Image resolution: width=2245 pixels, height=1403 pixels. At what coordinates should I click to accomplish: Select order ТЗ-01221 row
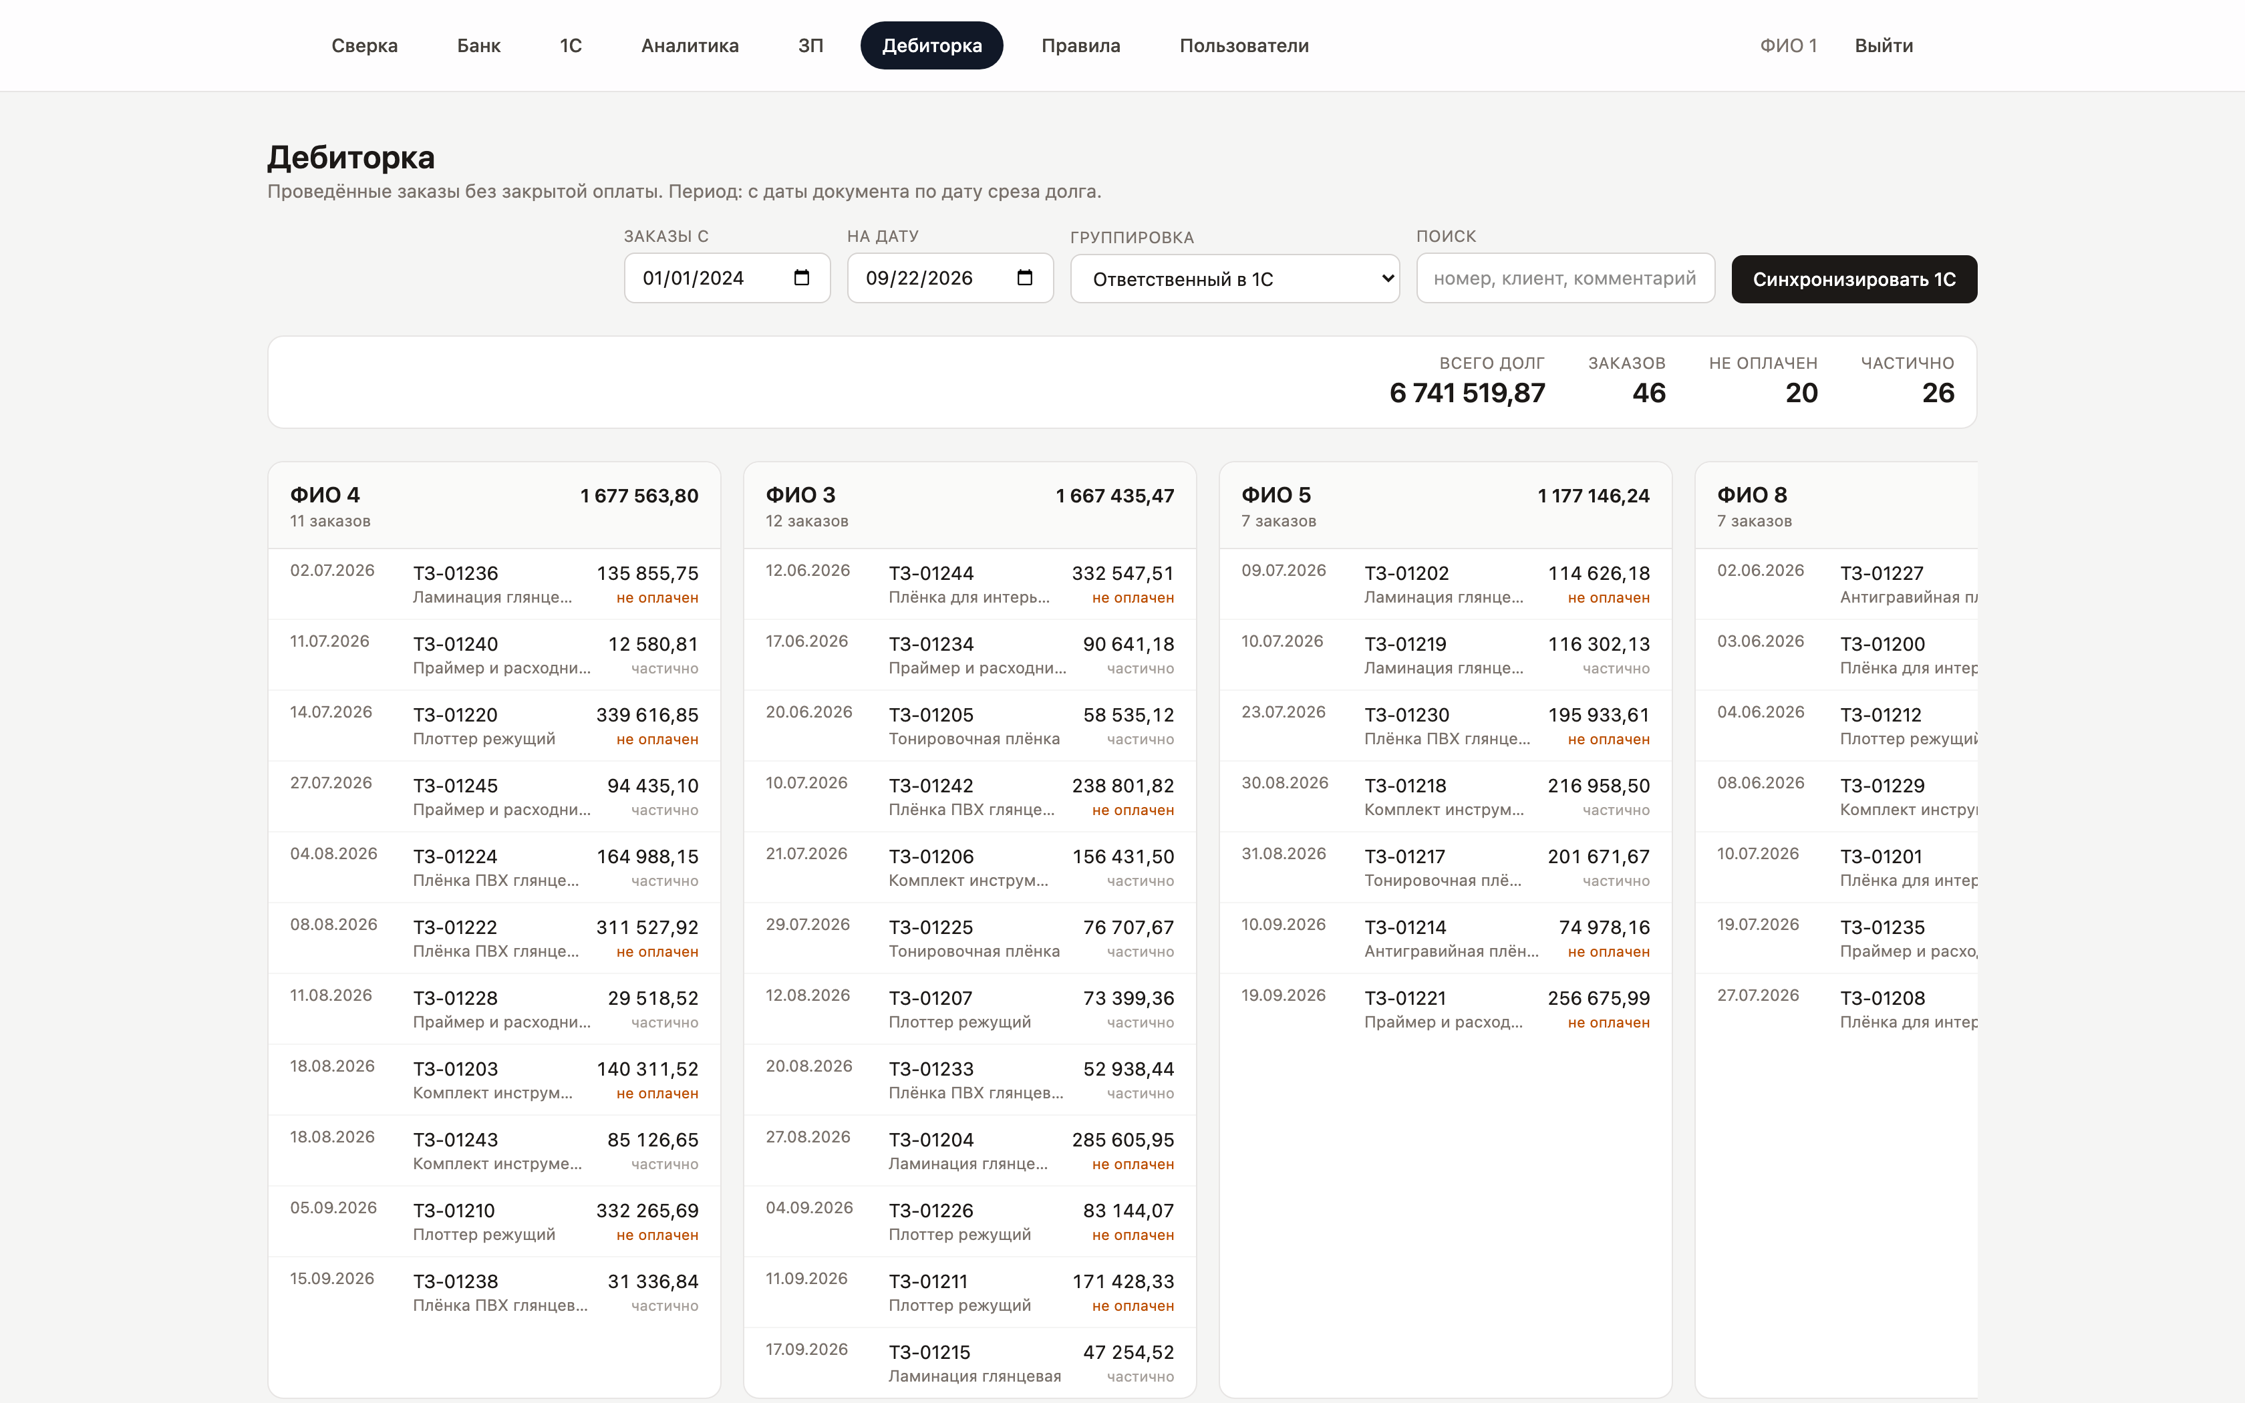[1445, 1009]
